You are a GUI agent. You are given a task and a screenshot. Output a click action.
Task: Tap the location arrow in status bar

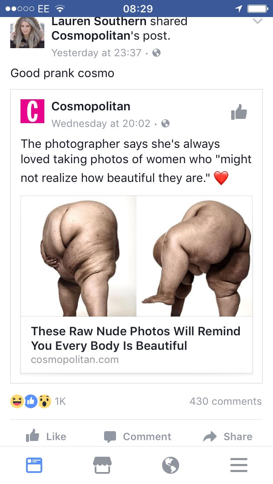pyautogui.click(x=238, y=9)
